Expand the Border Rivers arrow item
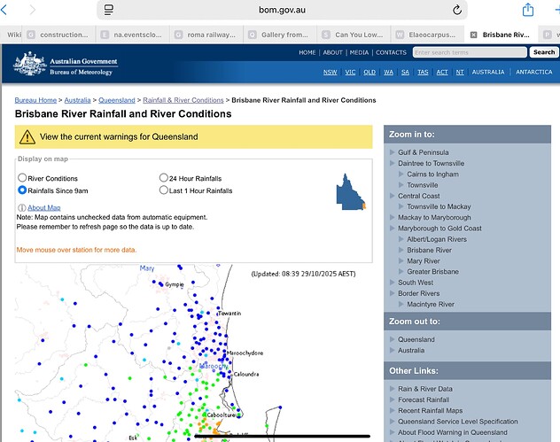 (x=393, y=293)
